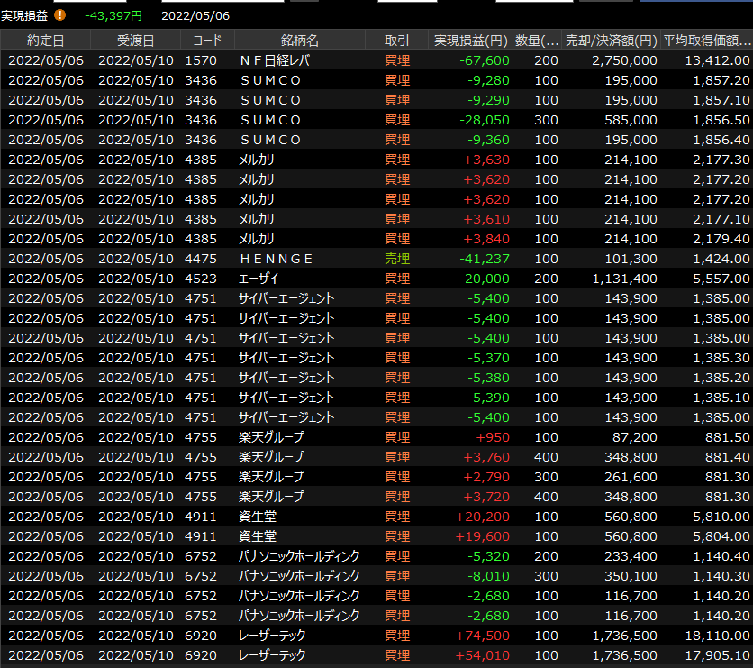This screenshot has height=668, width=753.
Task: Sort by the 受渡日 column header
Action: click(x=135, y=41)
